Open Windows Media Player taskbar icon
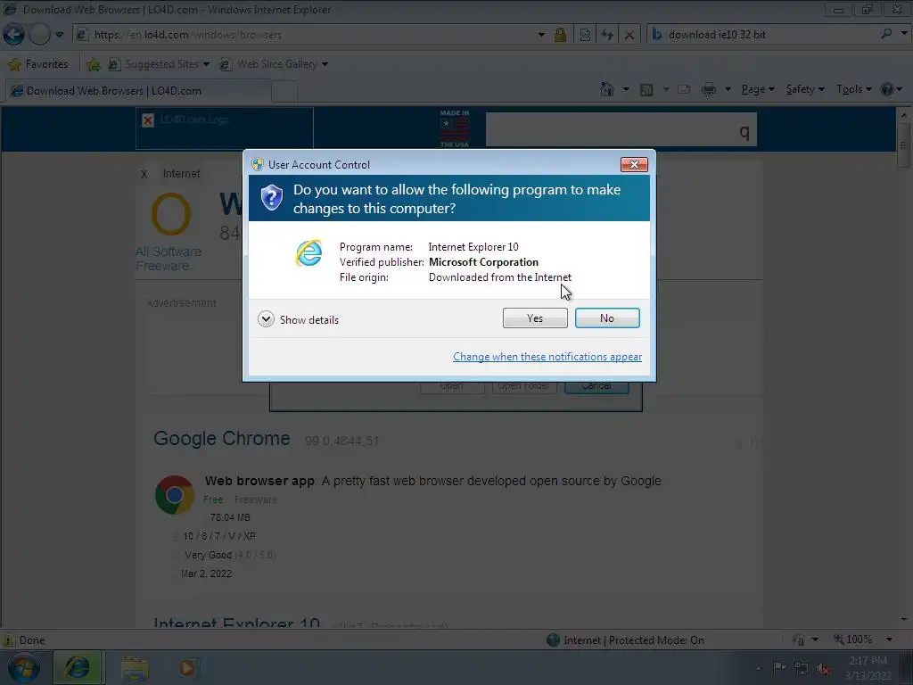This screenshot has width=913, height=685. (x=187, y=668)
